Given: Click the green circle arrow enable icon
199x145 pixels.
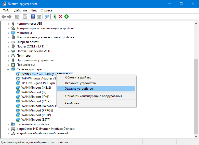Looking at the screenshot, I should pyautogui.click(x=67, y=17).
